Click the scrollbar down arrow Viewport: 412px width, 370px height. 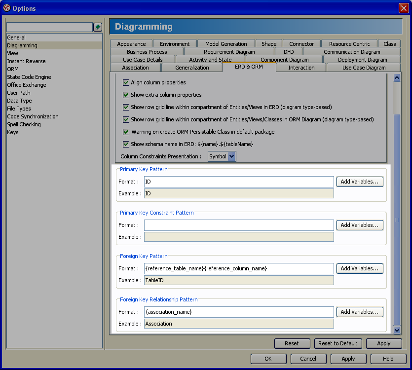click(397, 330)
